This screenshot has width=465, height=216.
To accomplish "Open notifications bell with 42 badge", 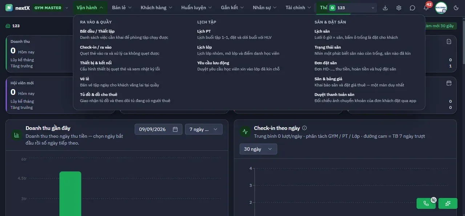I will coord(426,8).
